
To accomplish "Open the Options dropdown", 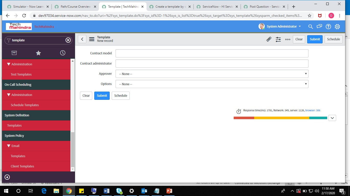I will tap(212, 84).
